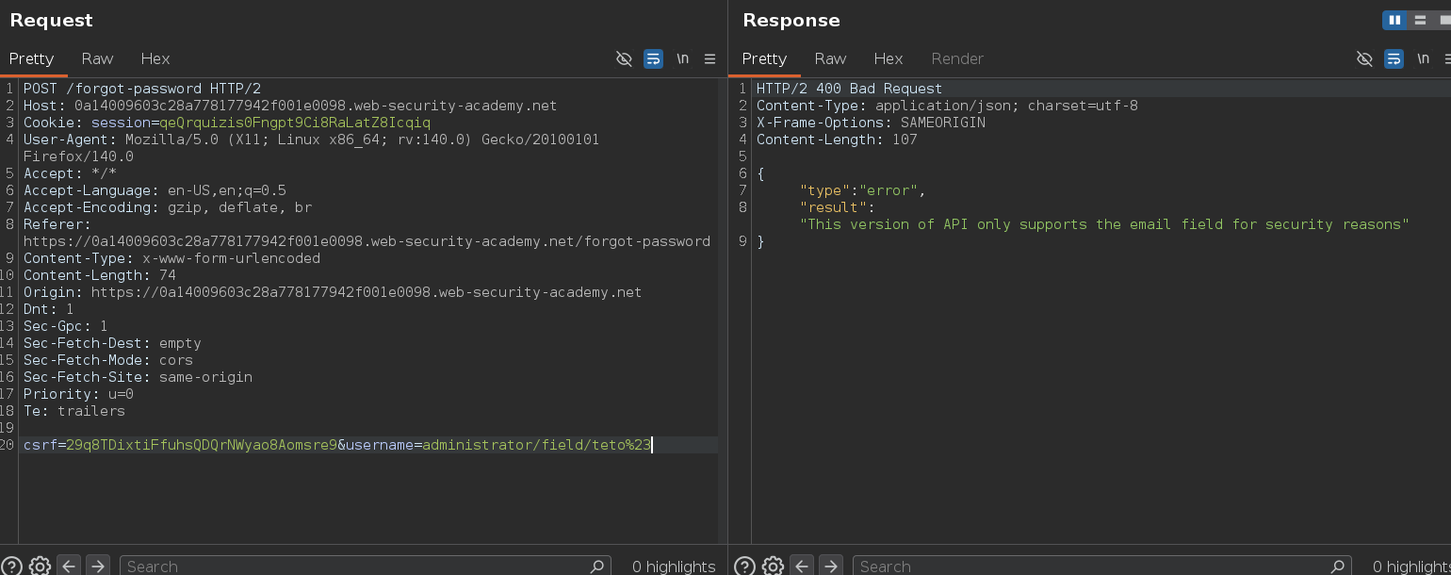Click the 'This version of API' error message
Viewport: 1451px width, 575px height.
(x=1104, y=224)
